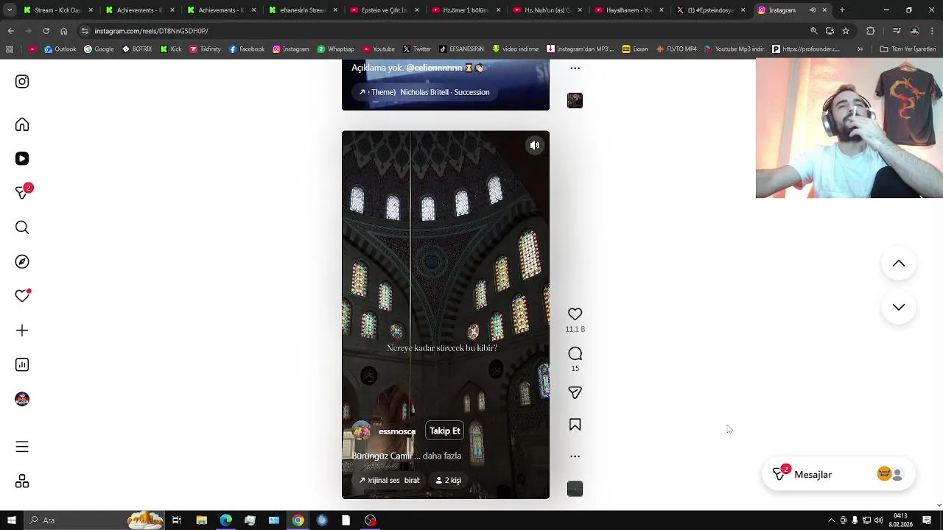Click the Instagram logo in sidebar
Viewport: 943px width, 530px height.
click(22, 82)
